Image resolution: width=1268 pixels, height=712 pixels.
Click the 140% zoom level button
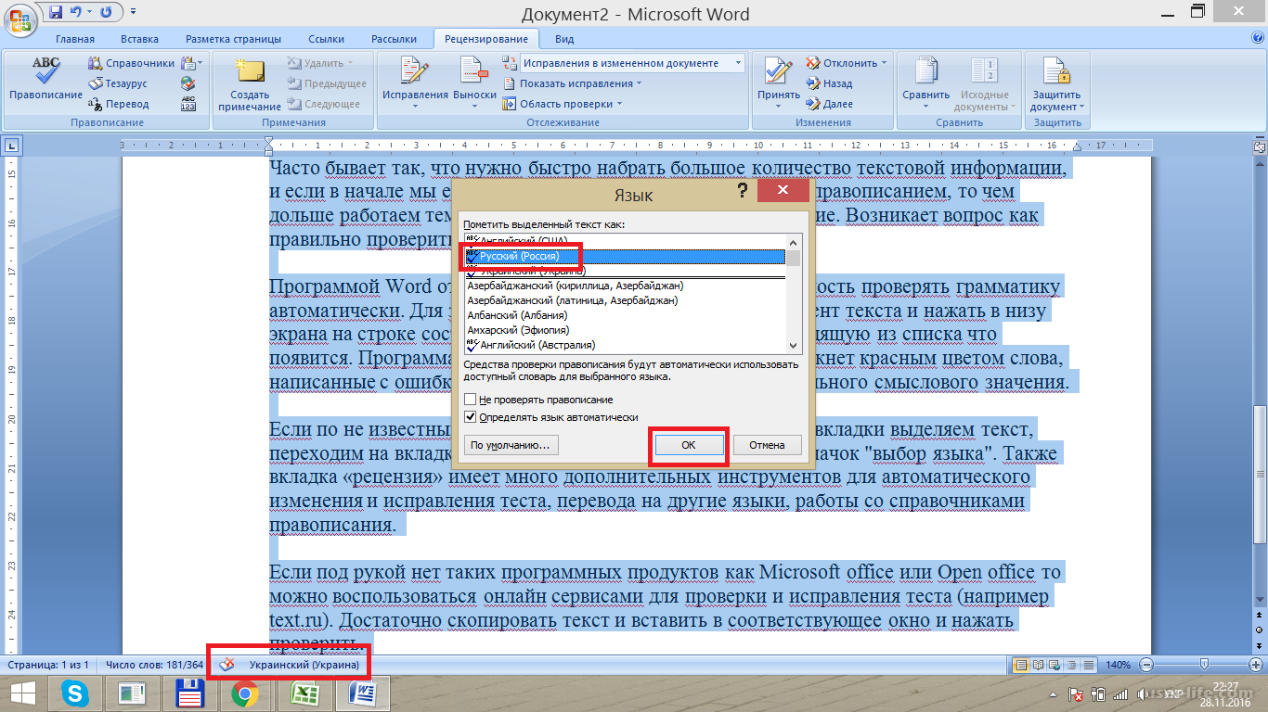1118,665
